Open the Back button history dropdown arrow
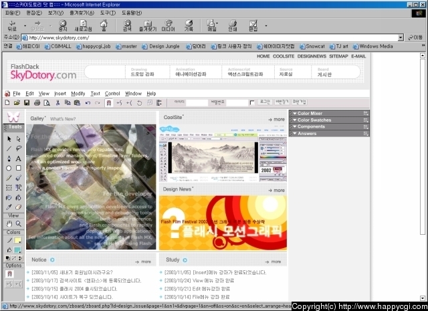Image resolution: width=428 pixels, height=311 pixels. 25,25
